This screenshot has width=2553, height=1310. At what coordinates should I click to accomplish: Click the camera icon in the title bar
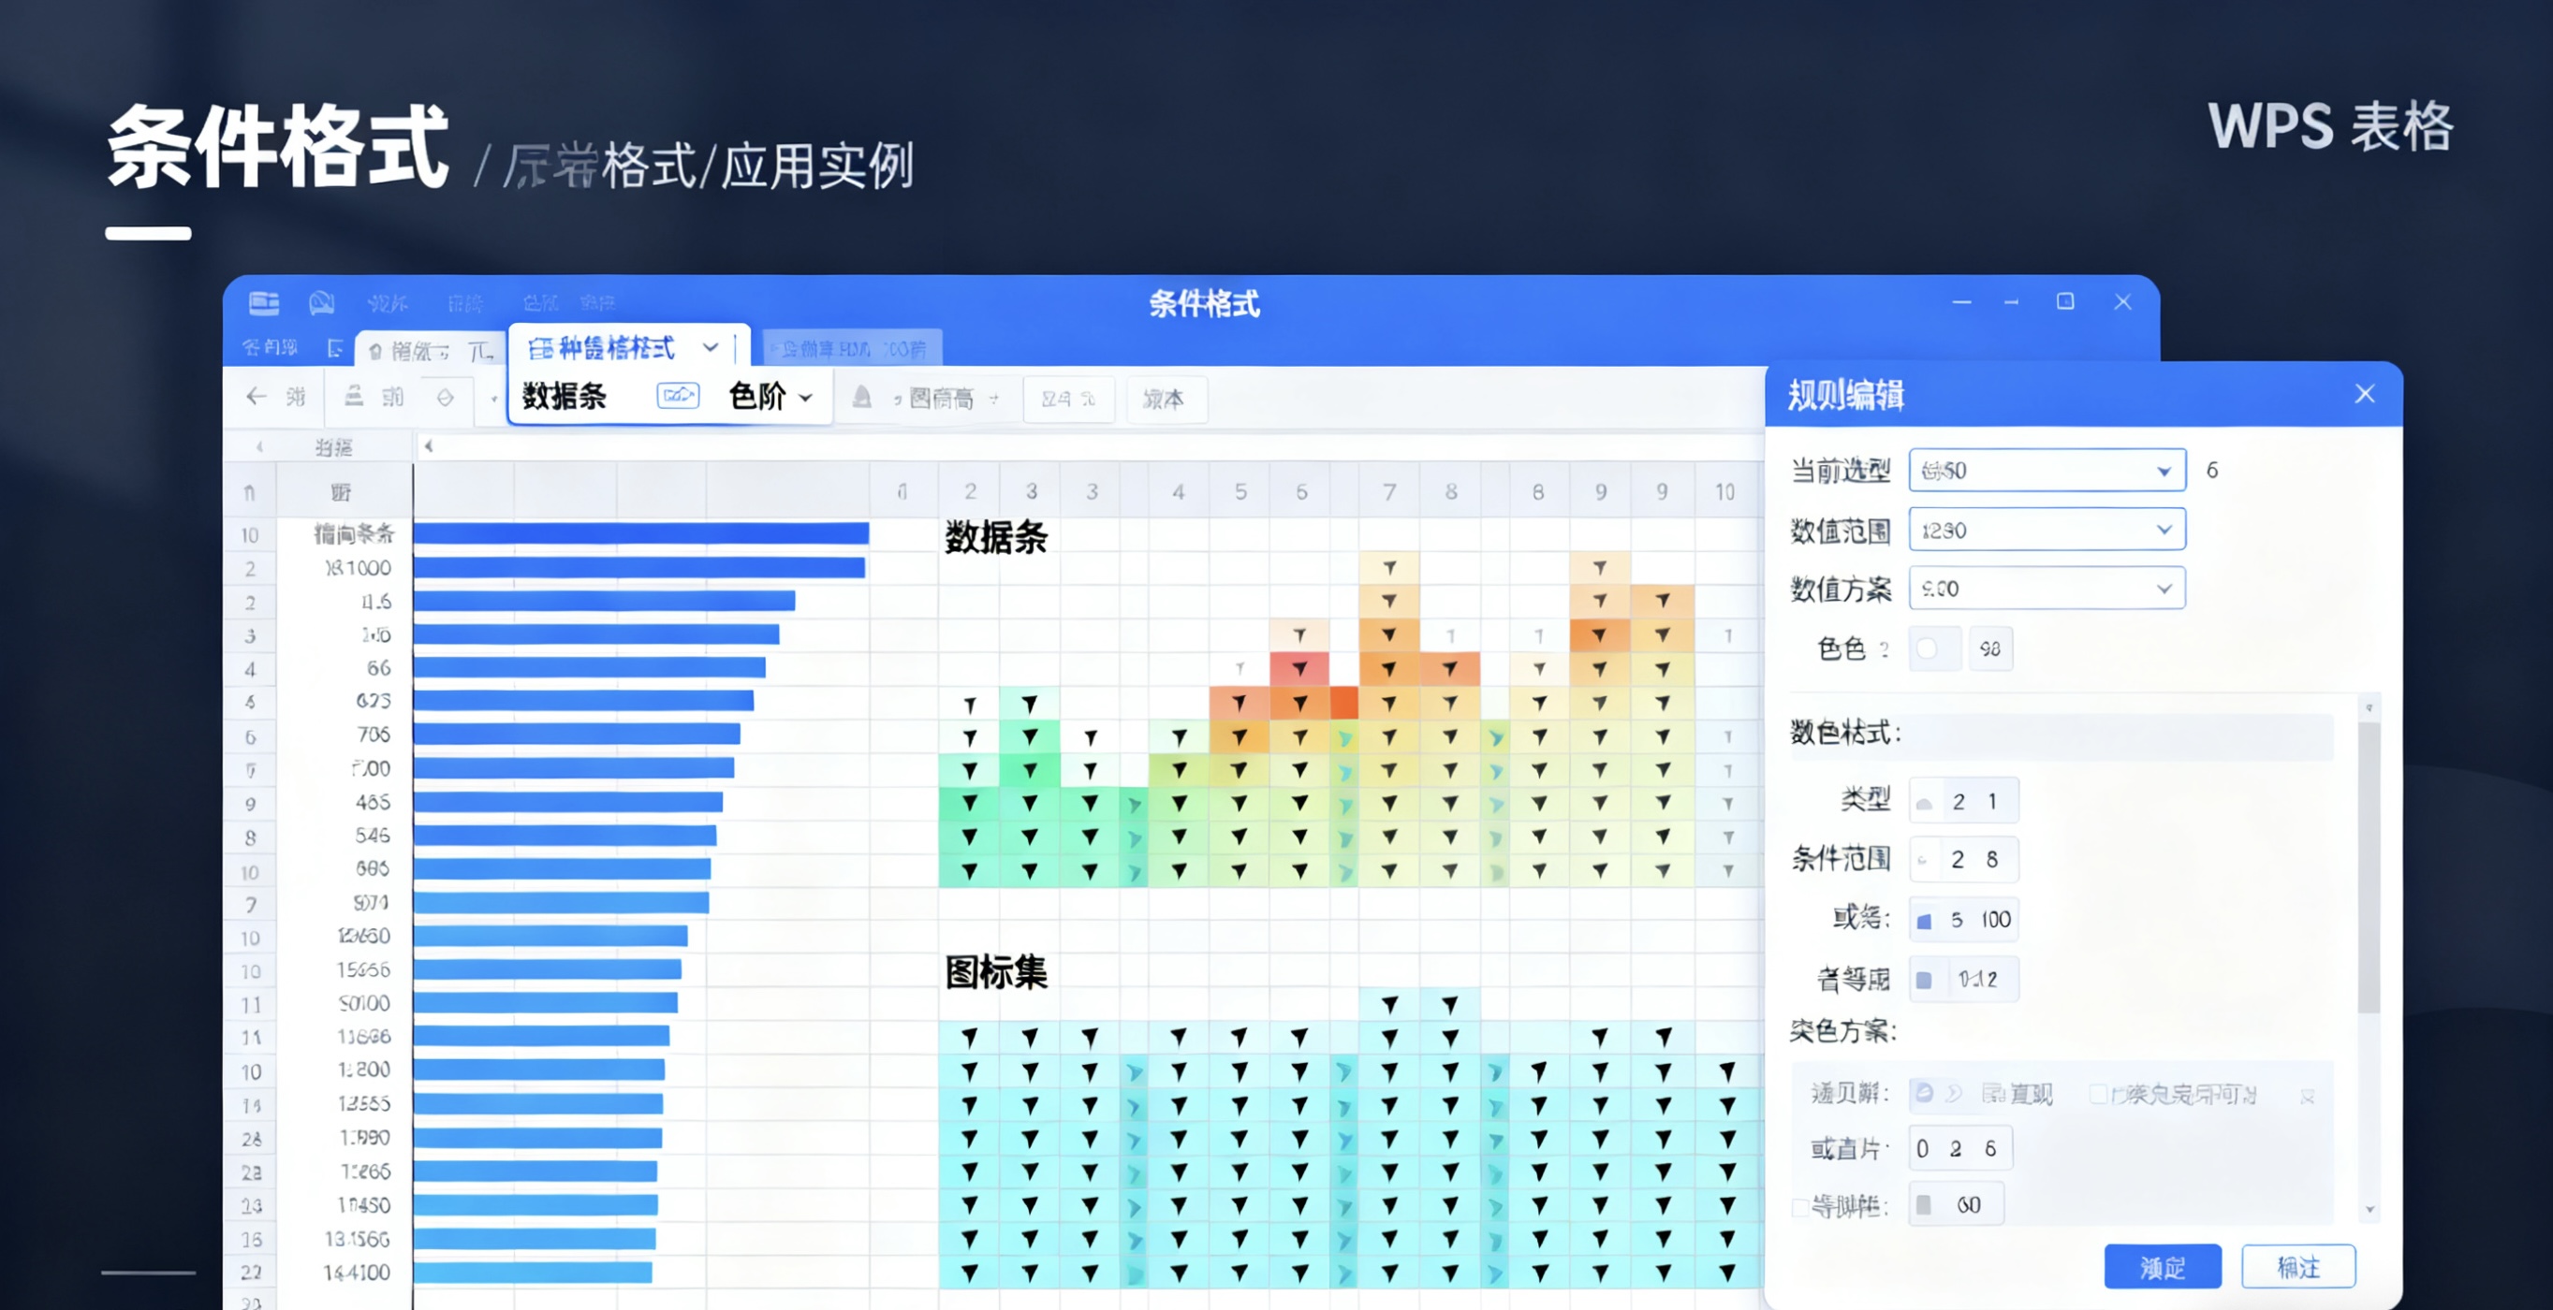(x=320, y=303)
